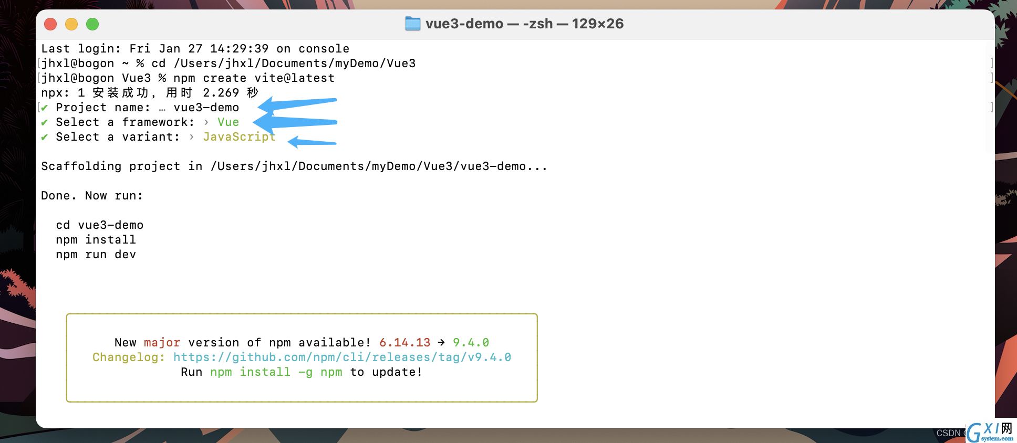Click the green checkmark beside Select a framework

45,123
